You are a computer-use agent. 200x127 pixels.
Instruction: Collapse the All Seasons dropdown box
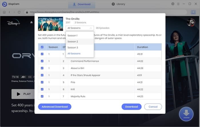click(x=80, y=28)
